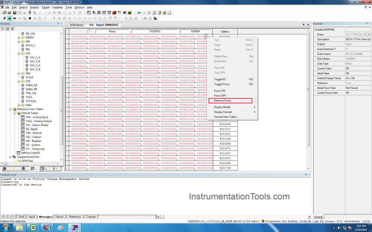
Task: Click the red Toolchest icon in toolbar
Action: point(114,13)
